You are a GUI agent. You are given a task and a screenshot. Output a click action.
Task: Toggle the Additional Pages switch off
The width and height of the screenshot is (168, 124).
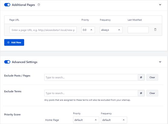click(7, 5)
